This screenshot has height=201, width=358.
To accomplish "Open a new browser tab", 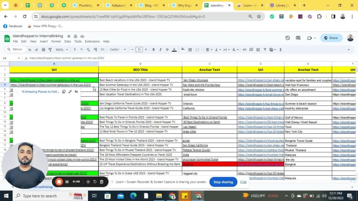I will coord(304,5).
